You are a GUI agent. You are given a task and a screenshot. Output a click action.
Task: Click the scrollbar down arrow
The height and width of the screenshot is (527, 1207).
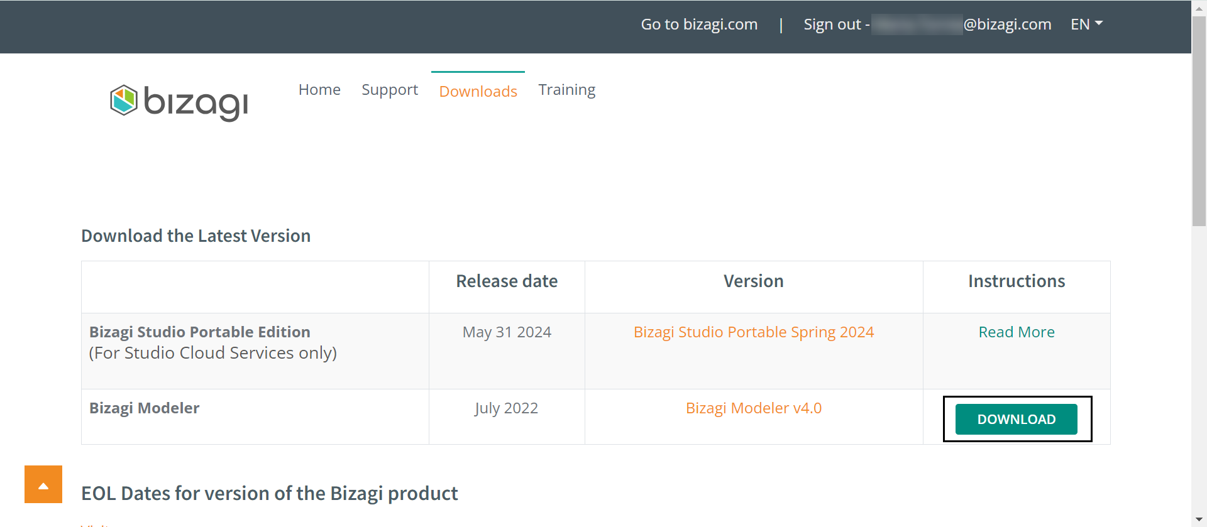pyautogui.click(x=1199, y=521)
